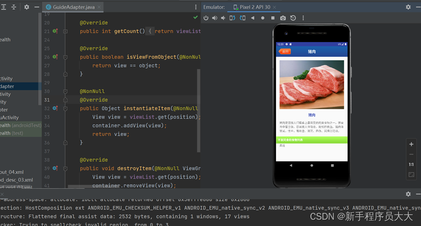Viewport: 421px width, 226px height.
Task: Click green inspection checkmark in editor
Action: (196, 18)
